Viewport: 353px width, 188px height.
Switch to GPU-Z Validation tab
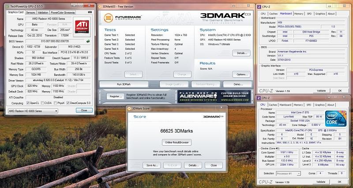click(x=43, y=13)
